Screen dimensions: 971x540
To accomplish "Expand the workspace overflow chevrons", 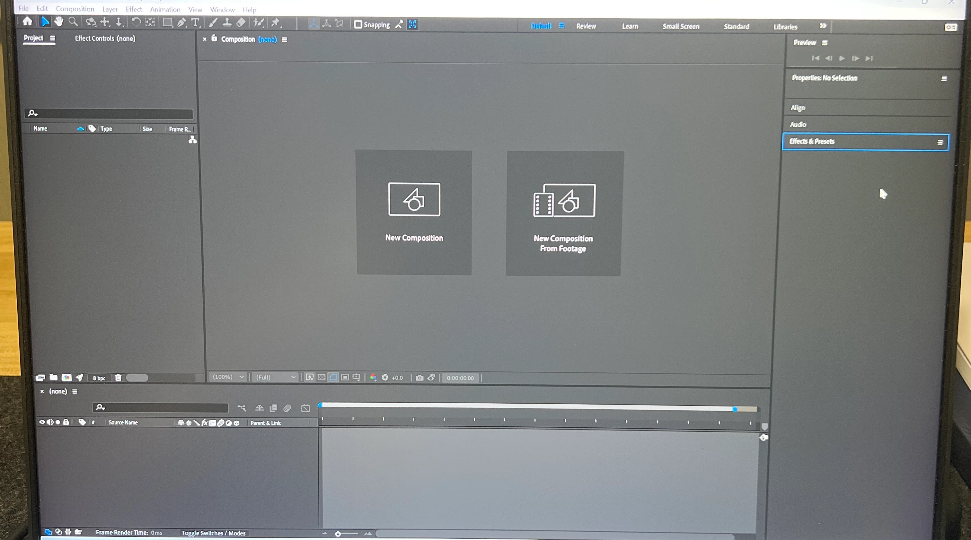I will [x=823, y=26].
